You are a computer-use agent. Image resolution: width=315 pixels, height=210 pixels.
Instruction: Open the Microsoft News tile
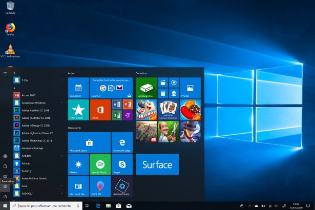78,186
